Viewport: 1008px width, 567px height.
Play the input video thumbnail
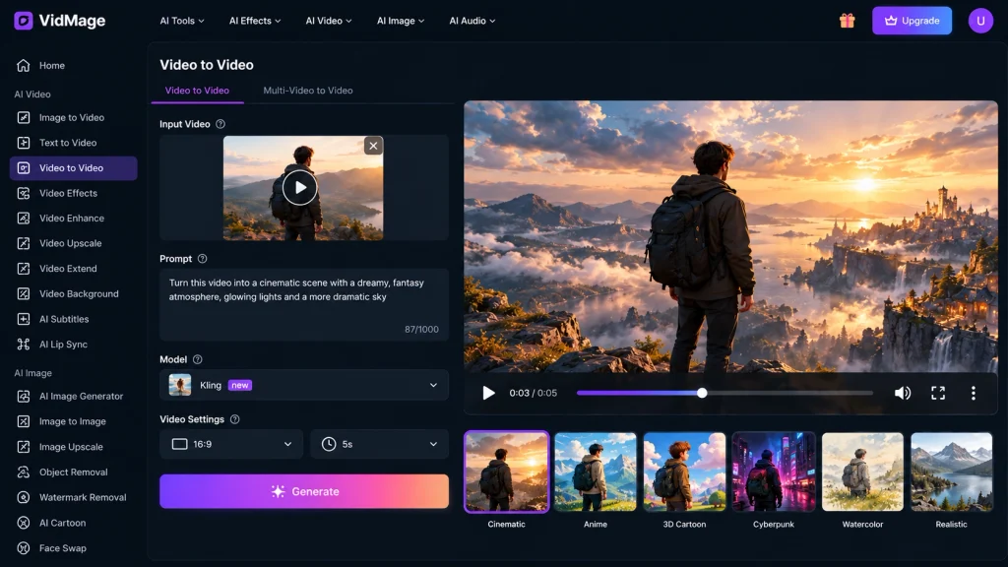299,188
